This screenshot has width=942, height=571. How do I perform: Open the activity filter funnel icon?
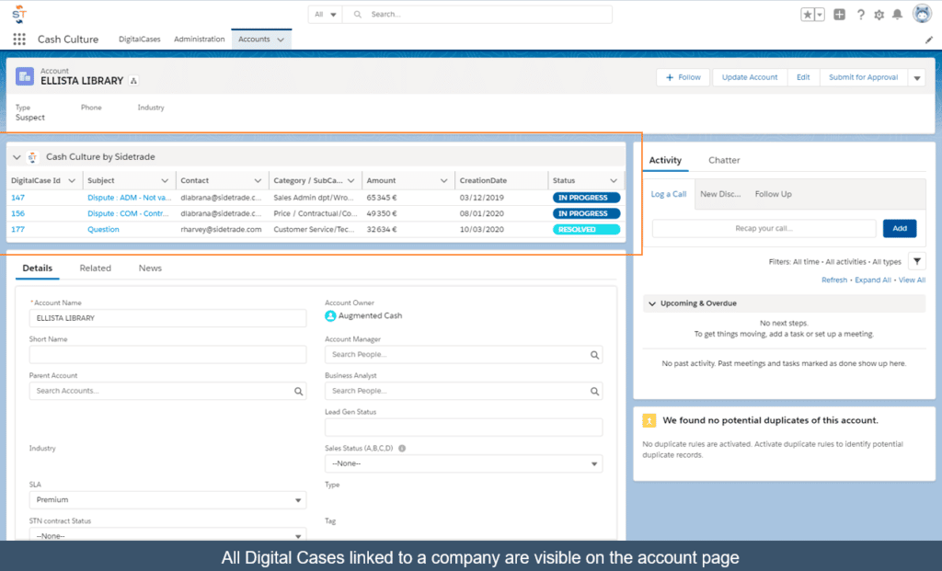click(917, 261)
